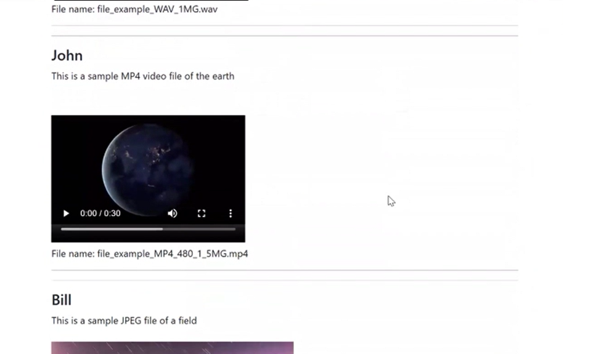Select the John heading
The height and width of the screenshot is (354, 596).
click(67, 55)
